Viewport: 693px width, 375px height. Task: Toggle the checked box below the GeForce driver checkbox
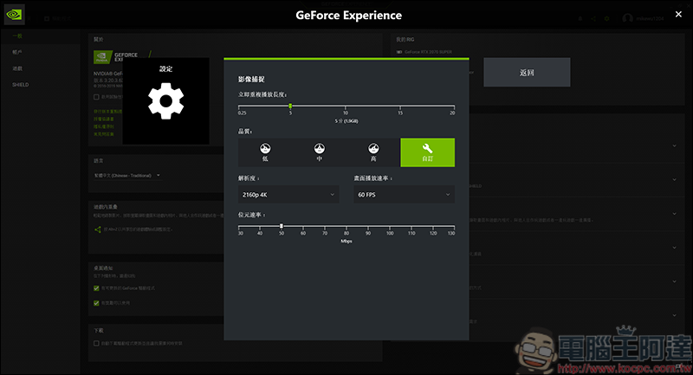pos(96,303)
